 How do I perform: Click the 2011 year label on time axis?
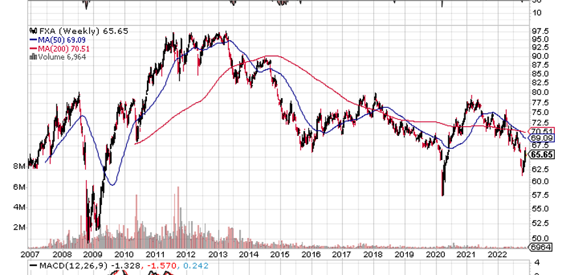pyautogui.click(x=155, y=254)
